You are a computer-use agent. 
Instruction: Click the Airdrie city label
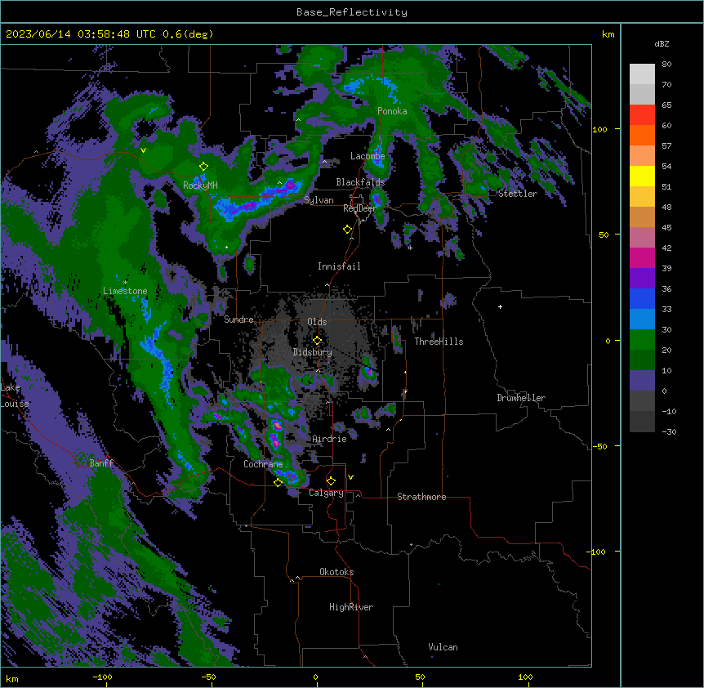coord(330,439)
